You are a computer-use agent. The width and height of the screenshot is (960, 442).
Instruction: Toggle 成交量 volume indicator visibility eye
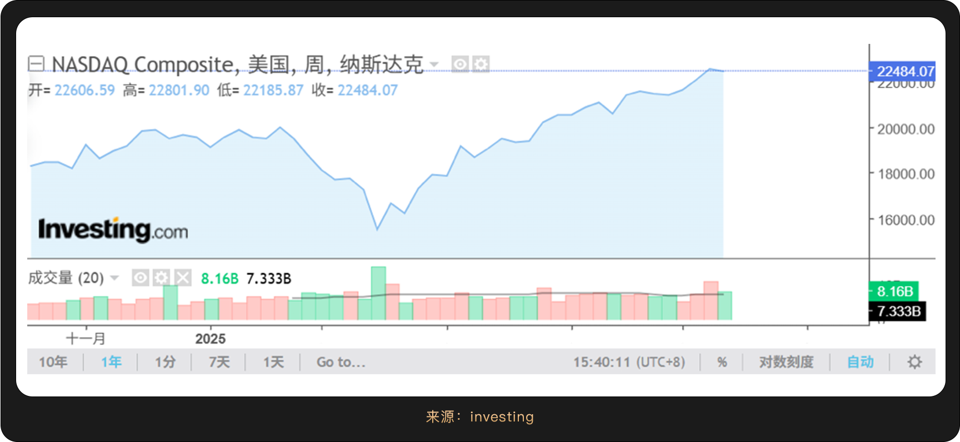pos(141,278)
